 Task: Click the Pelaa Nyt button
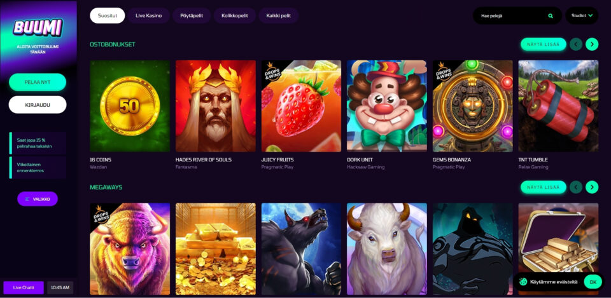click(x=38, y=82)
